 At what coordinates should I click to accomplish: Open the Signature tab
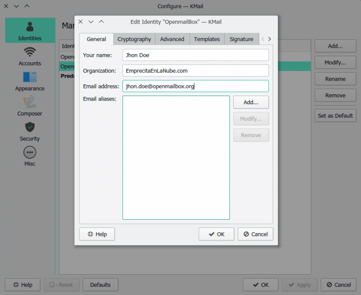(241, 39)
